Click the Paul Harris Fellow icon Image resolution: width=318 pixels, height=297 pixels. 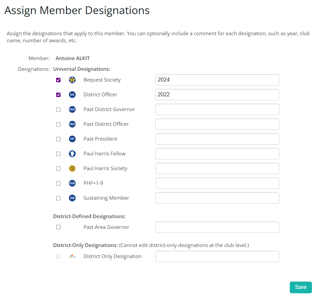click(x=72, y=154)
